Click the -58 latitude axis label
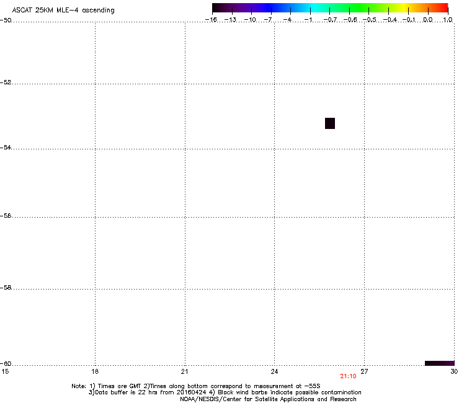This screenshot has width=459, height=403. coord(6,288)
